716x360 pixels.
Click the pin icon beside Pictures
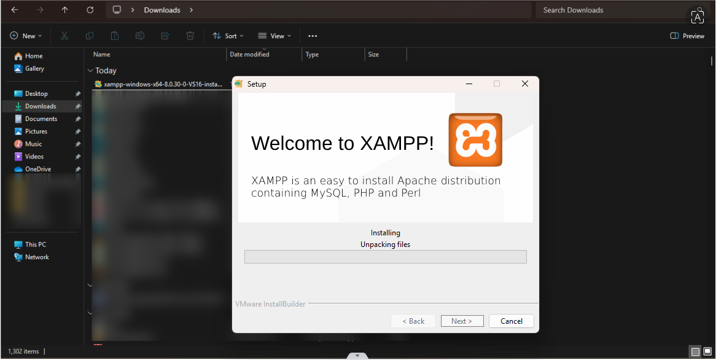pyautogui.click(x=77, y=131)
